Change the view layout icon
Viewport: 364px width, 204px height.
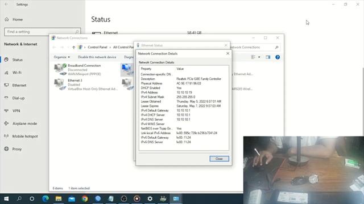pyautogui.click(x=253, y=57)
